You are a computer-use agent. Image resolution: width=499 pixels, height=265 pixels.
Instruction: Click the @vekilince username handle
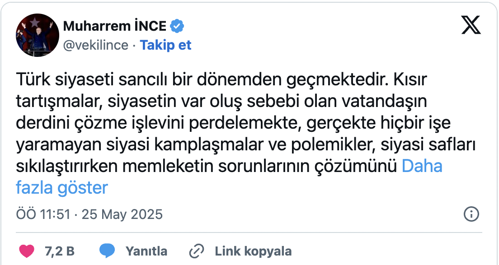[96, 45]
